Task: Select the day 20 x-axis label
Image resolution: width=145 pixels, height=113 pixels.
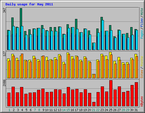Action: tap(89, 110)
